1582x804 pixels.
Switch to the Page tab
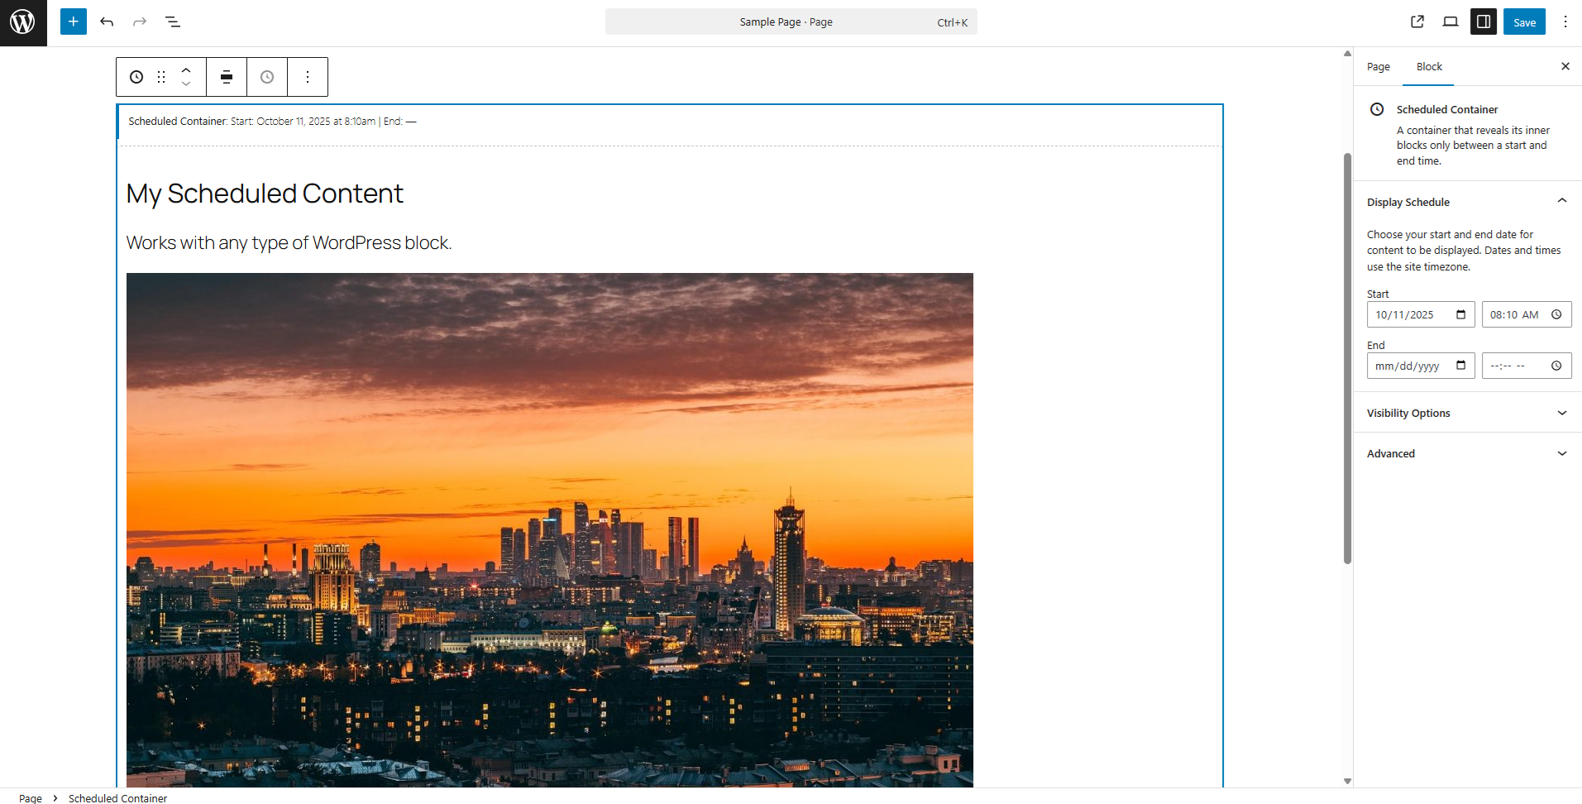click(x=1378, y=66)
